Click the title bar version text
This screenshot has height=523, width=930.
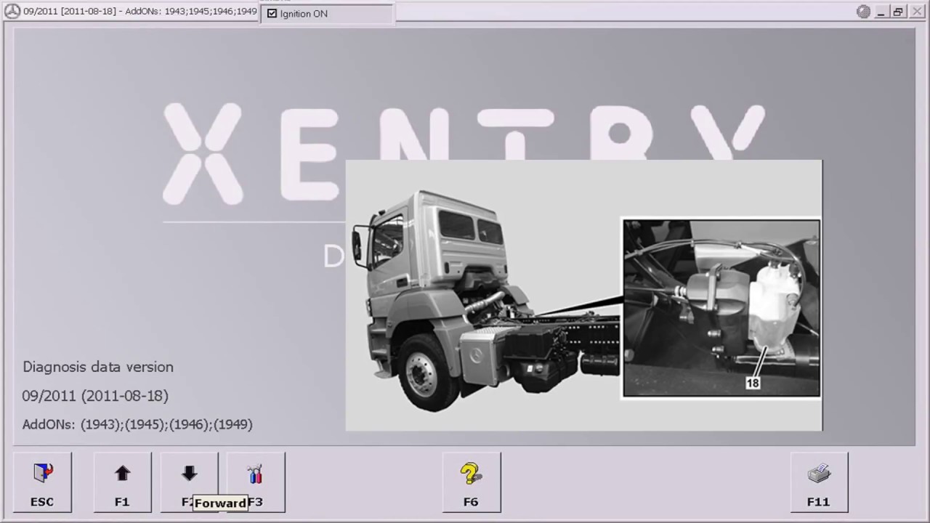(139, 12)
